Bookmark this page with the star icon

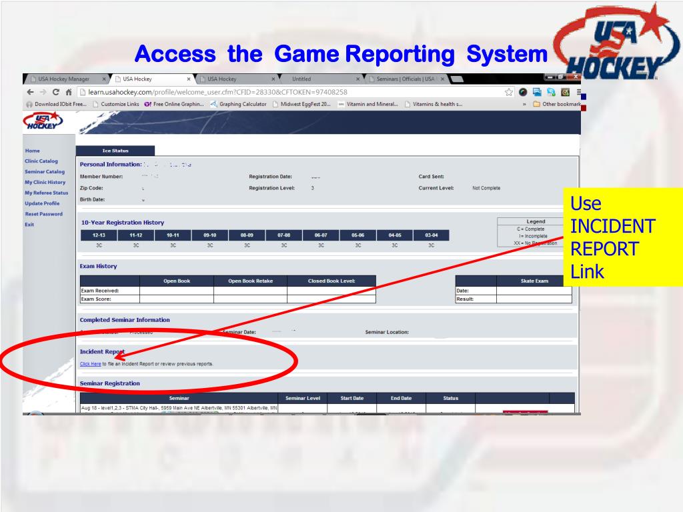coord(509,92)
